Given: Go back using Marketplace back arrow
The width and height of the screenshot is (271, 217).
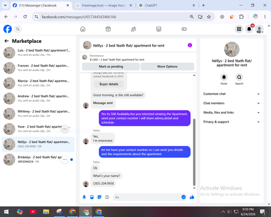Looking at the screenshot, I should click(x=7, y=41).
